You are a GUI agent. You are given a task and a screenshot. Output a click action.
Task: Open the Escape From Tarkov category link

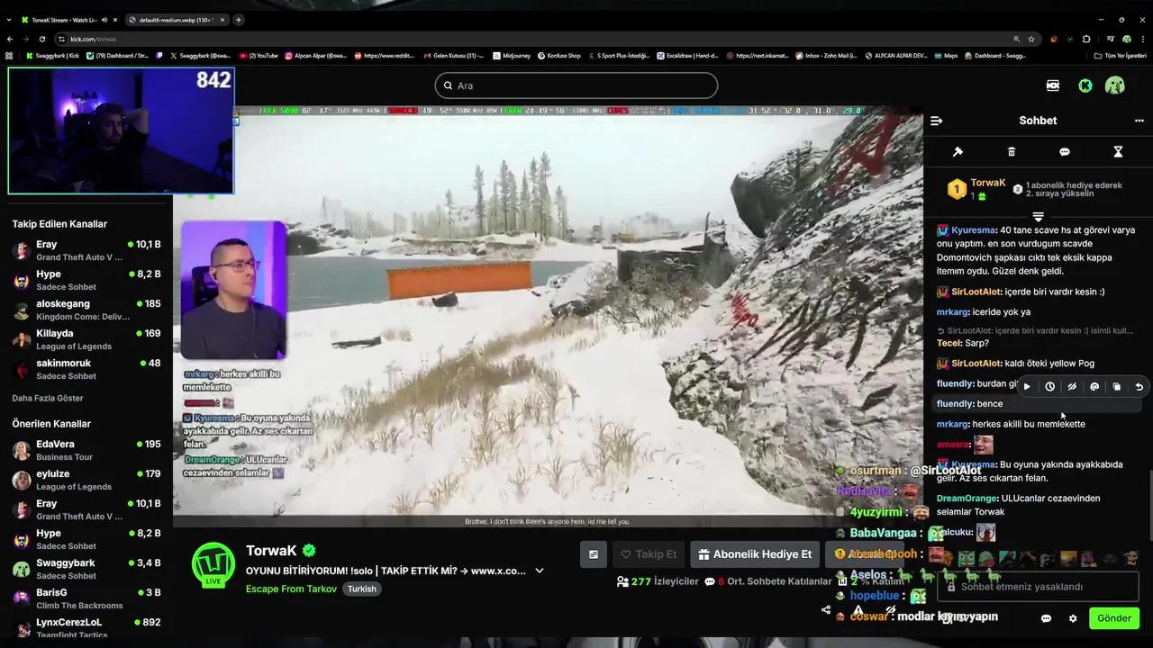[x=291, y=589]
